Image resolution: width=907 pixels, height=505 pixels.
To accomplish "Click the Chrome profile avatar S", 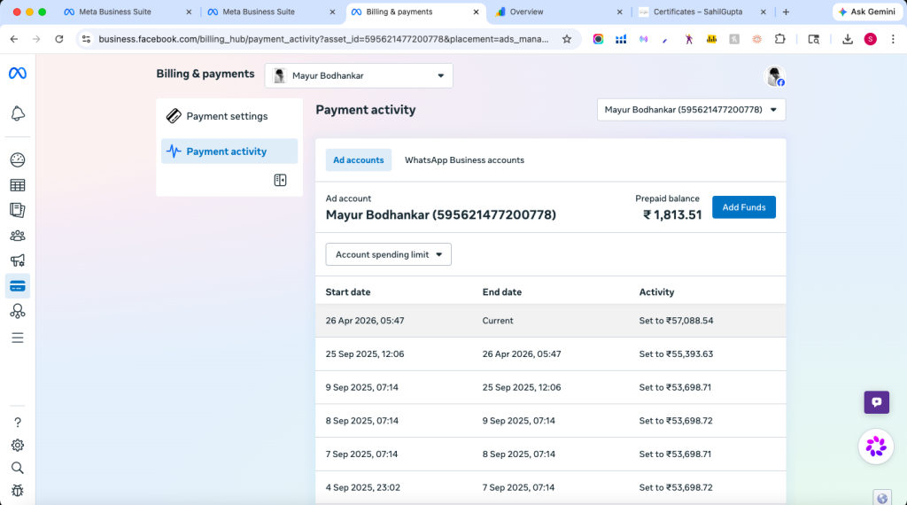I will pyautogui.click(x=870, y=39).
